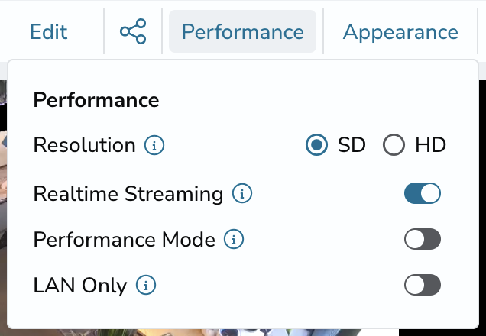Image resolution: width=486 pixels, height=336 pixels.
Task: View the LAN Only info icon
Action: (146, 285)
